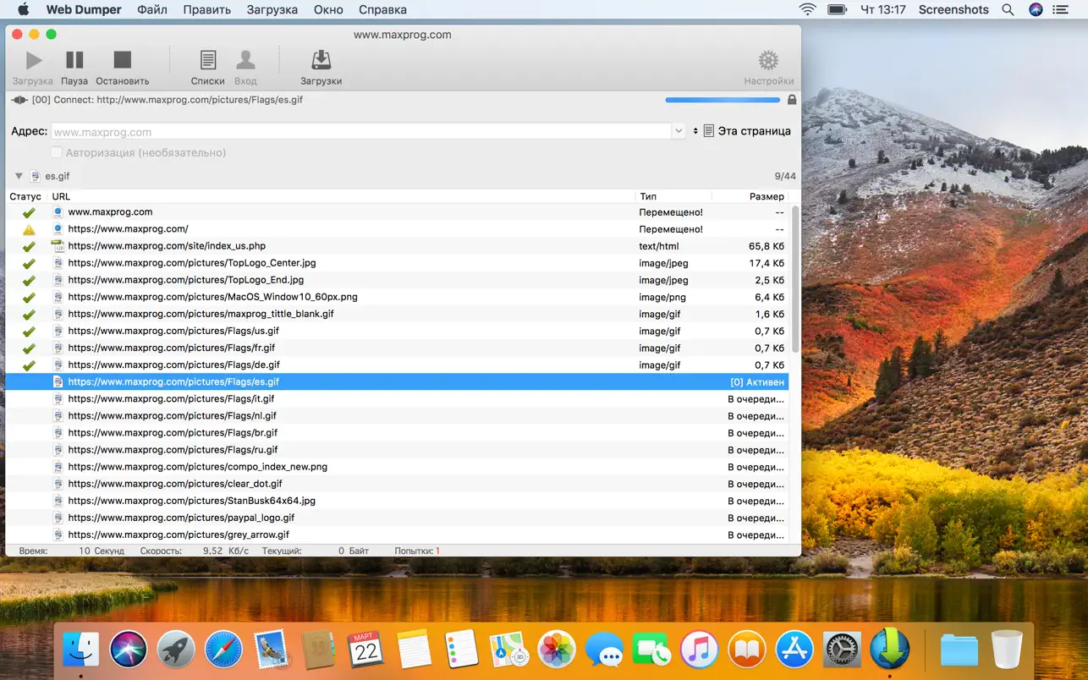Click the Login (Вход) user icon
This screenshot has width=1088, height=680.
[x=245, y=61]
